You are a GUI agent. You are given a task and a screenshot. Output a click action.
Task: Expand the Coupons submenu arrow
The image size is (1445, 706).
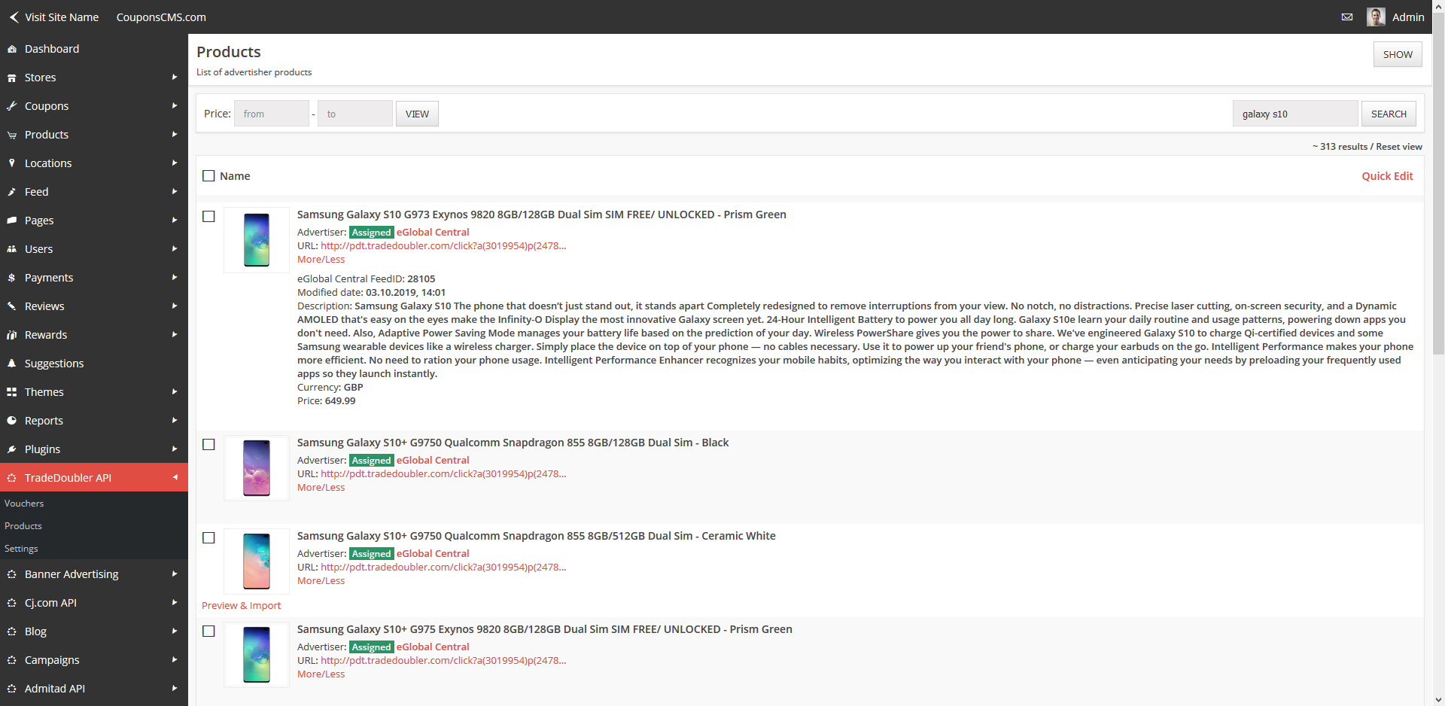coord(175,106)
